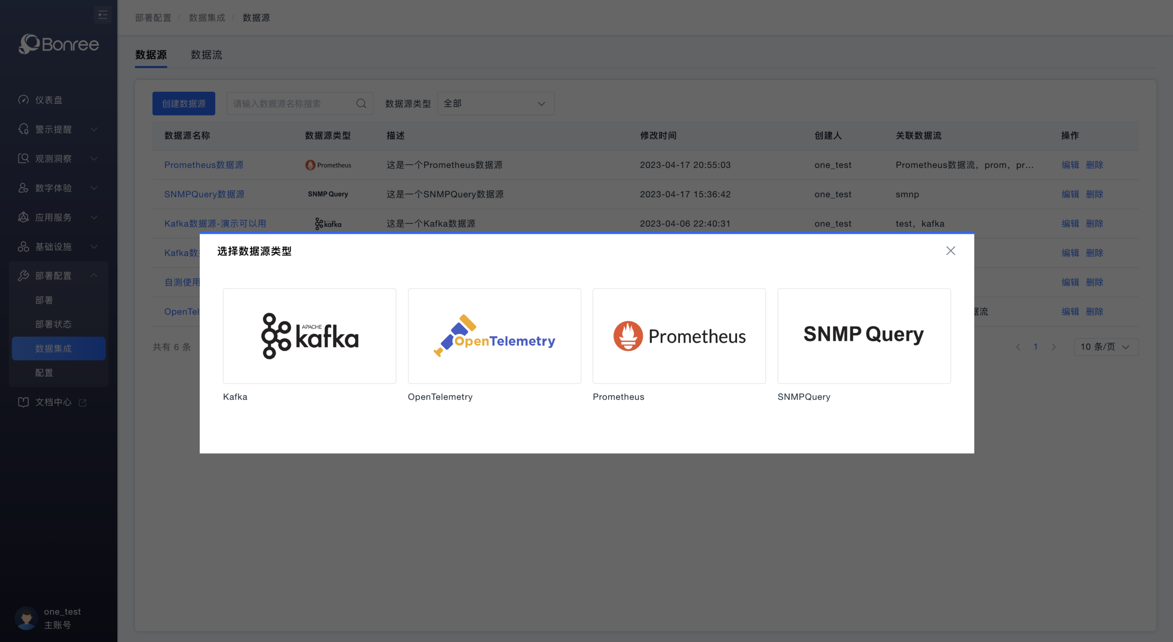Click the one_test user avatar
This screenshot has width=1173, height=642.
pos(26,618)
